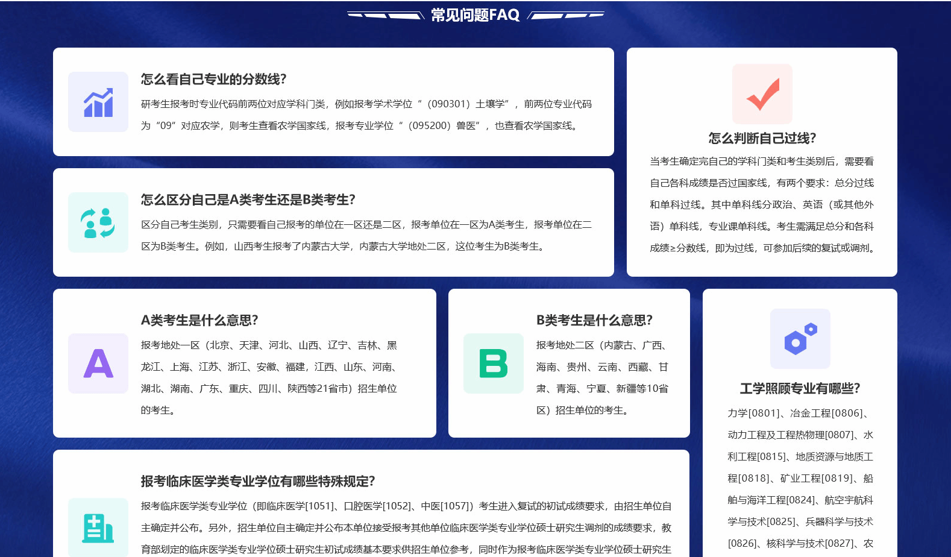Click the teal people swap icon

[x=98, y=222]
